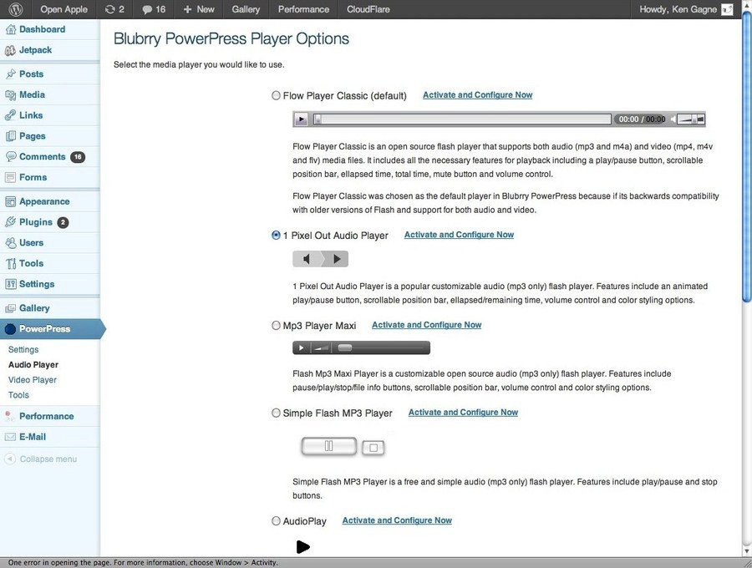Open Video Player submenu item
This screenshot has width=752, height=568.
click(33, 380)
